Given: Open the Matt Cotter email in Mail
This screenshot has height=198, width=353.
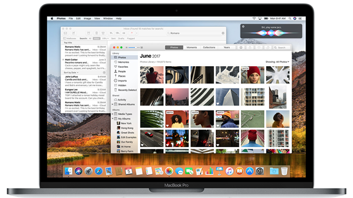Looking at the screenshot, I should (x=84, y=64).
